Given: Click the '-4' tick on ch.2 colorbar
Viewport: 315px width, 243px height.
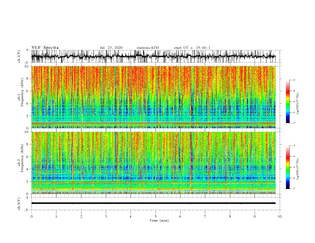Looking at the screenshot, I should (294, 156).
